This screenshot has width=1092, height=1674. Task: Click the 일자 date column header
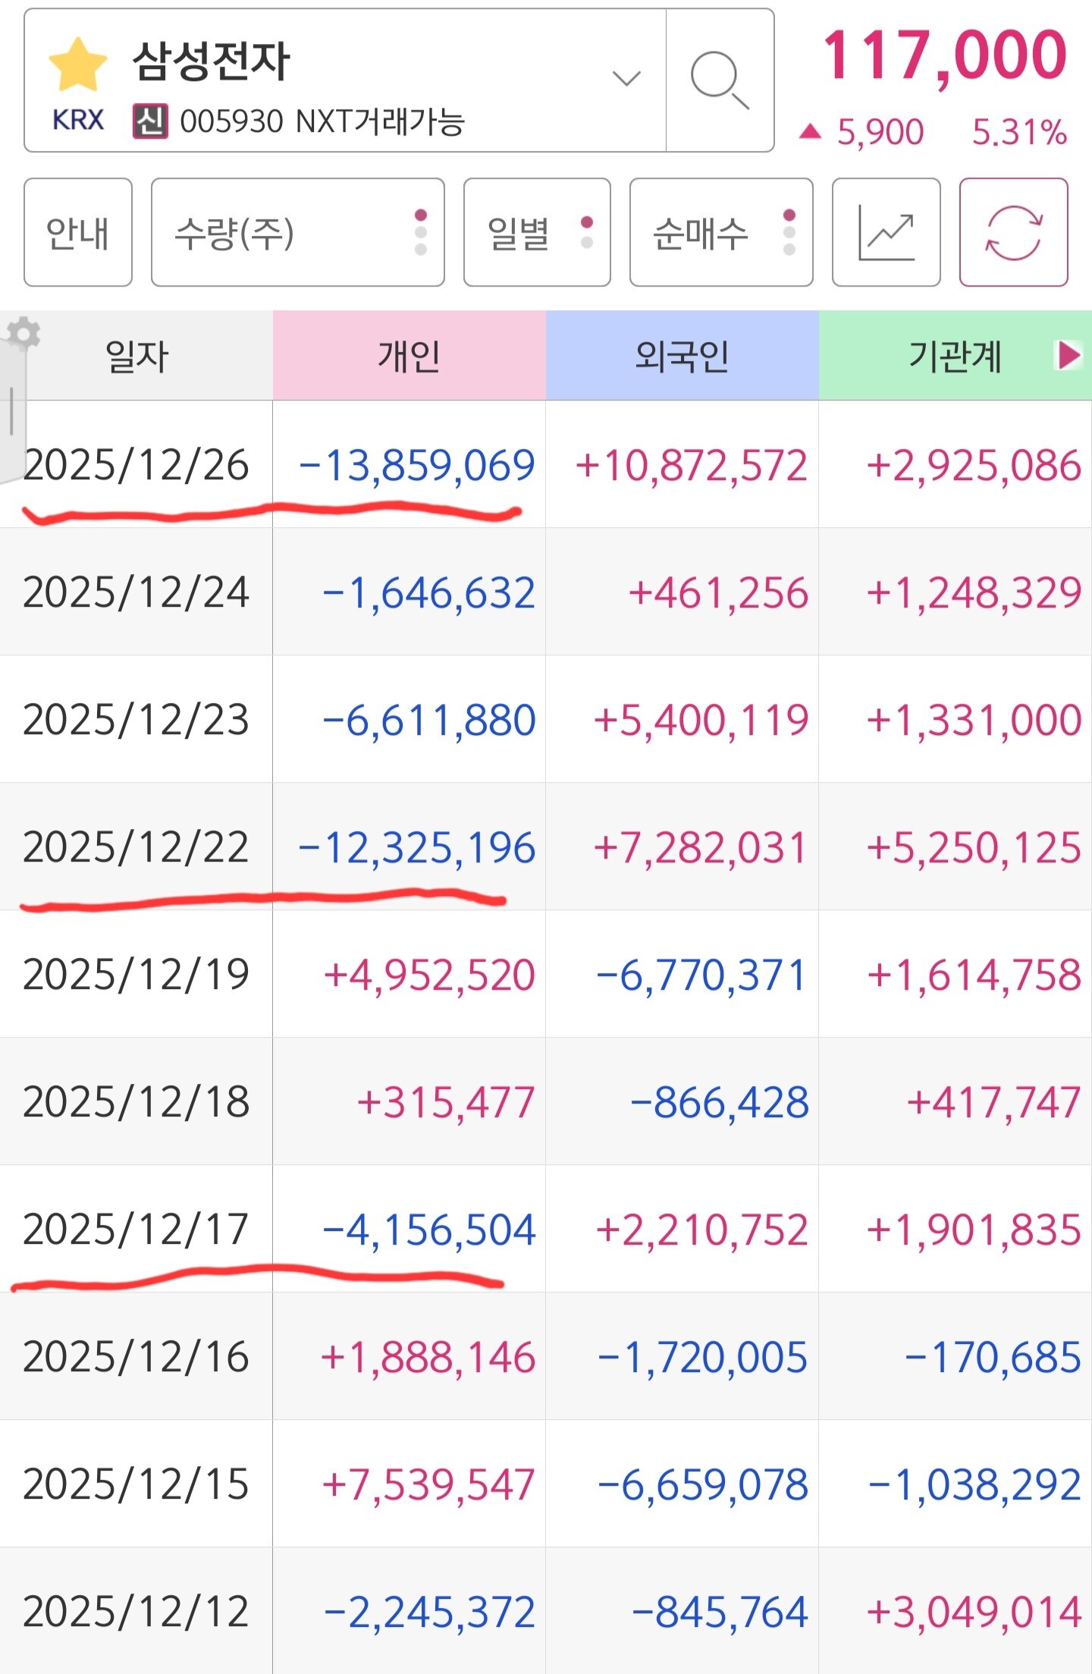[136, 355]
